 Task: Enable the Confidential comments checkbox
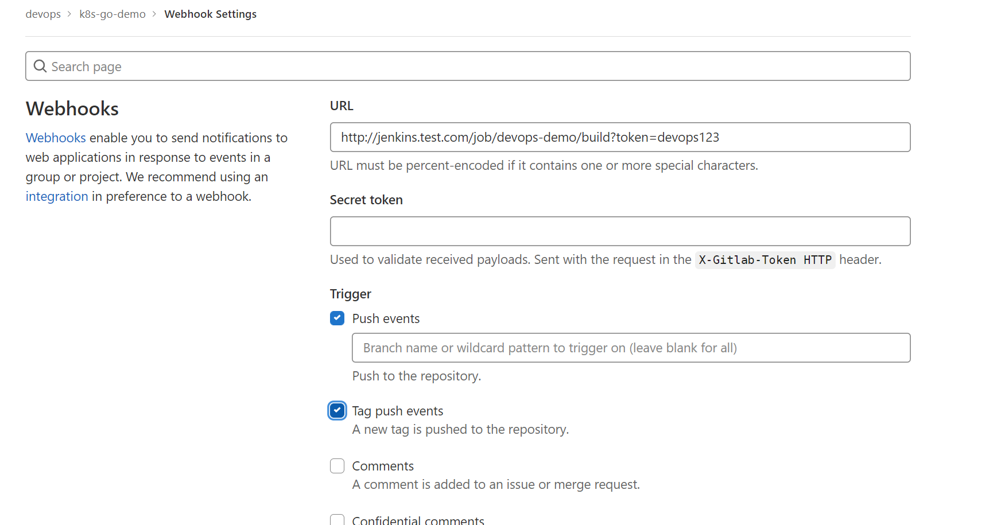(337, 520)
